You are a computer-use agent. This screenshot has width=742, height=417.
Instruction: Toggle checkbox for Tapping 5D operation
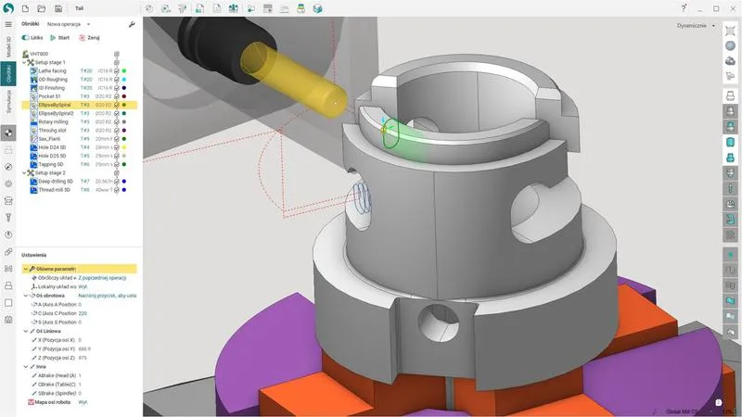pos(117,165)
